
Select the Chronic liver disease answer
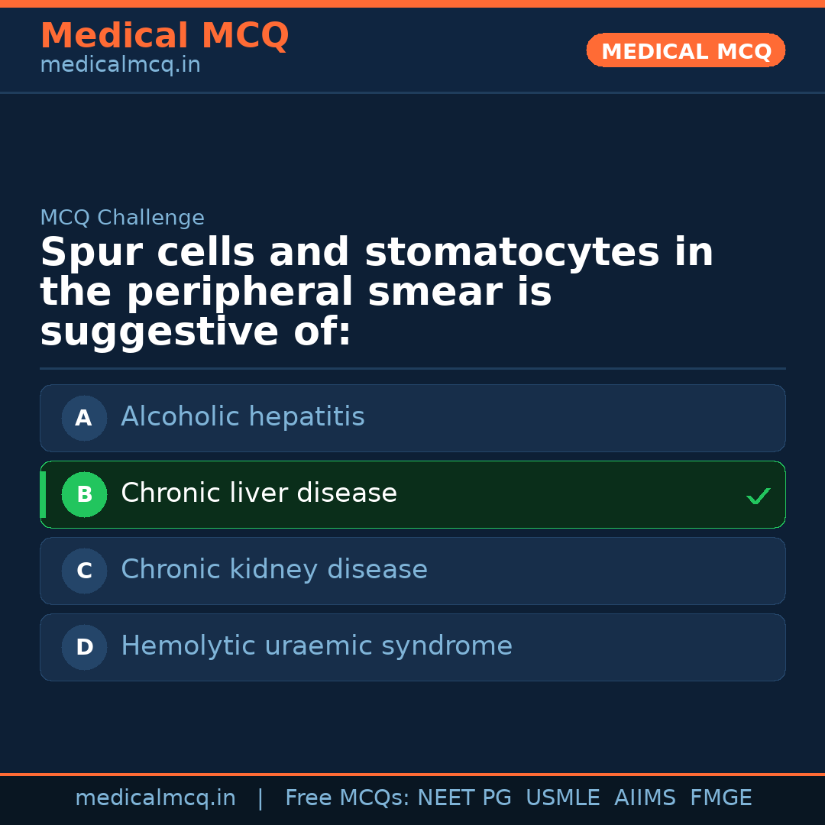pyautogui.click(x=259, y=493)
